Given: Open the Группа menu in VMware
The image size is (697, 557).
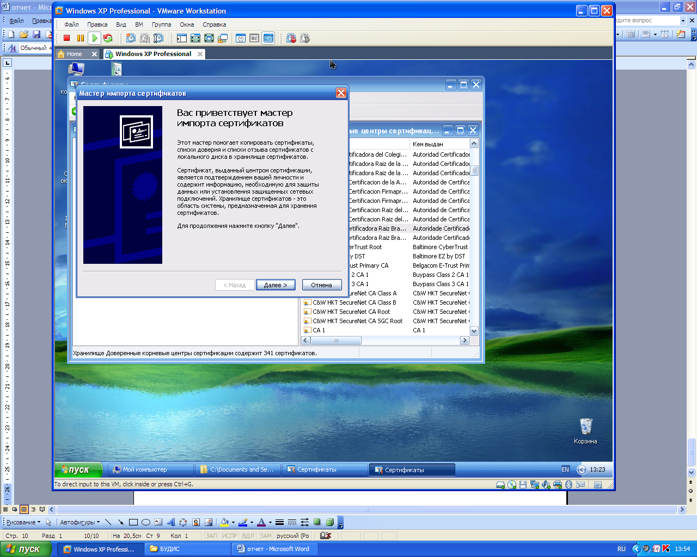Looking at the screenshot, I should pos(162,24).
